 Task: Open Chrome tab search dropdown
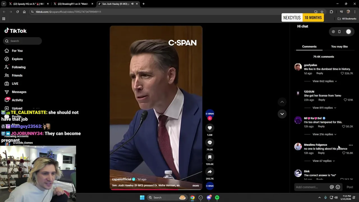coord(4,4)
